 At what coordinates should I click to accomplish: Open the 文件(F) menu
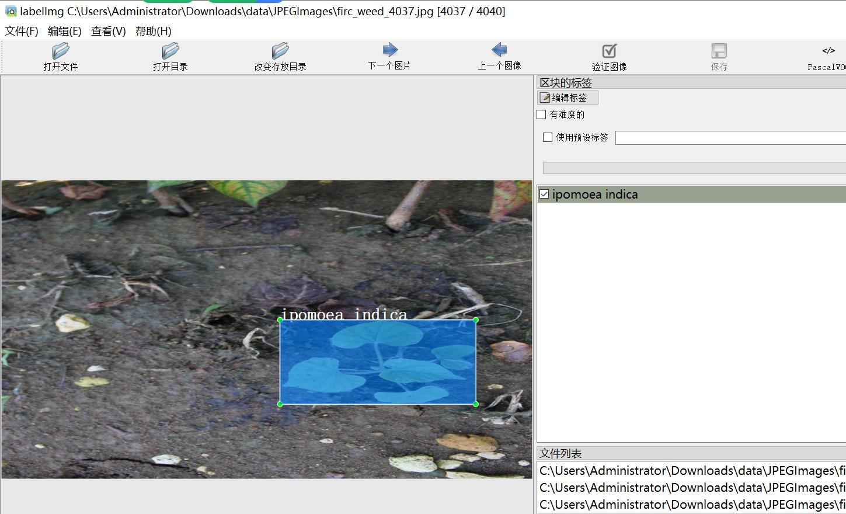pos(22,32)
